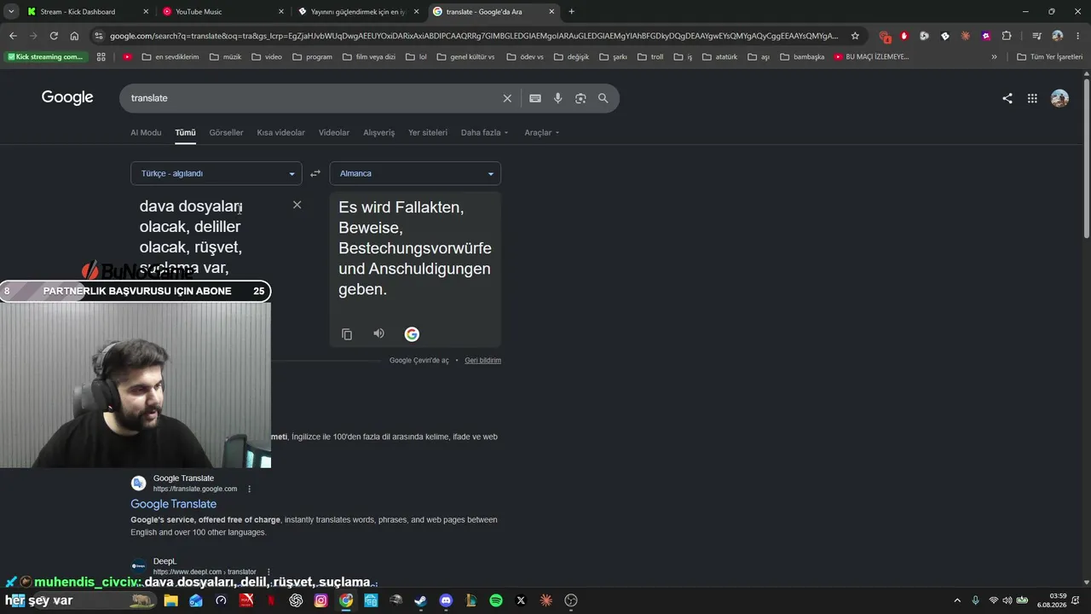This screenshot has height=614, width=1091.
Task: Open the YouTube bookmark icon
Action: click(128, 57)
